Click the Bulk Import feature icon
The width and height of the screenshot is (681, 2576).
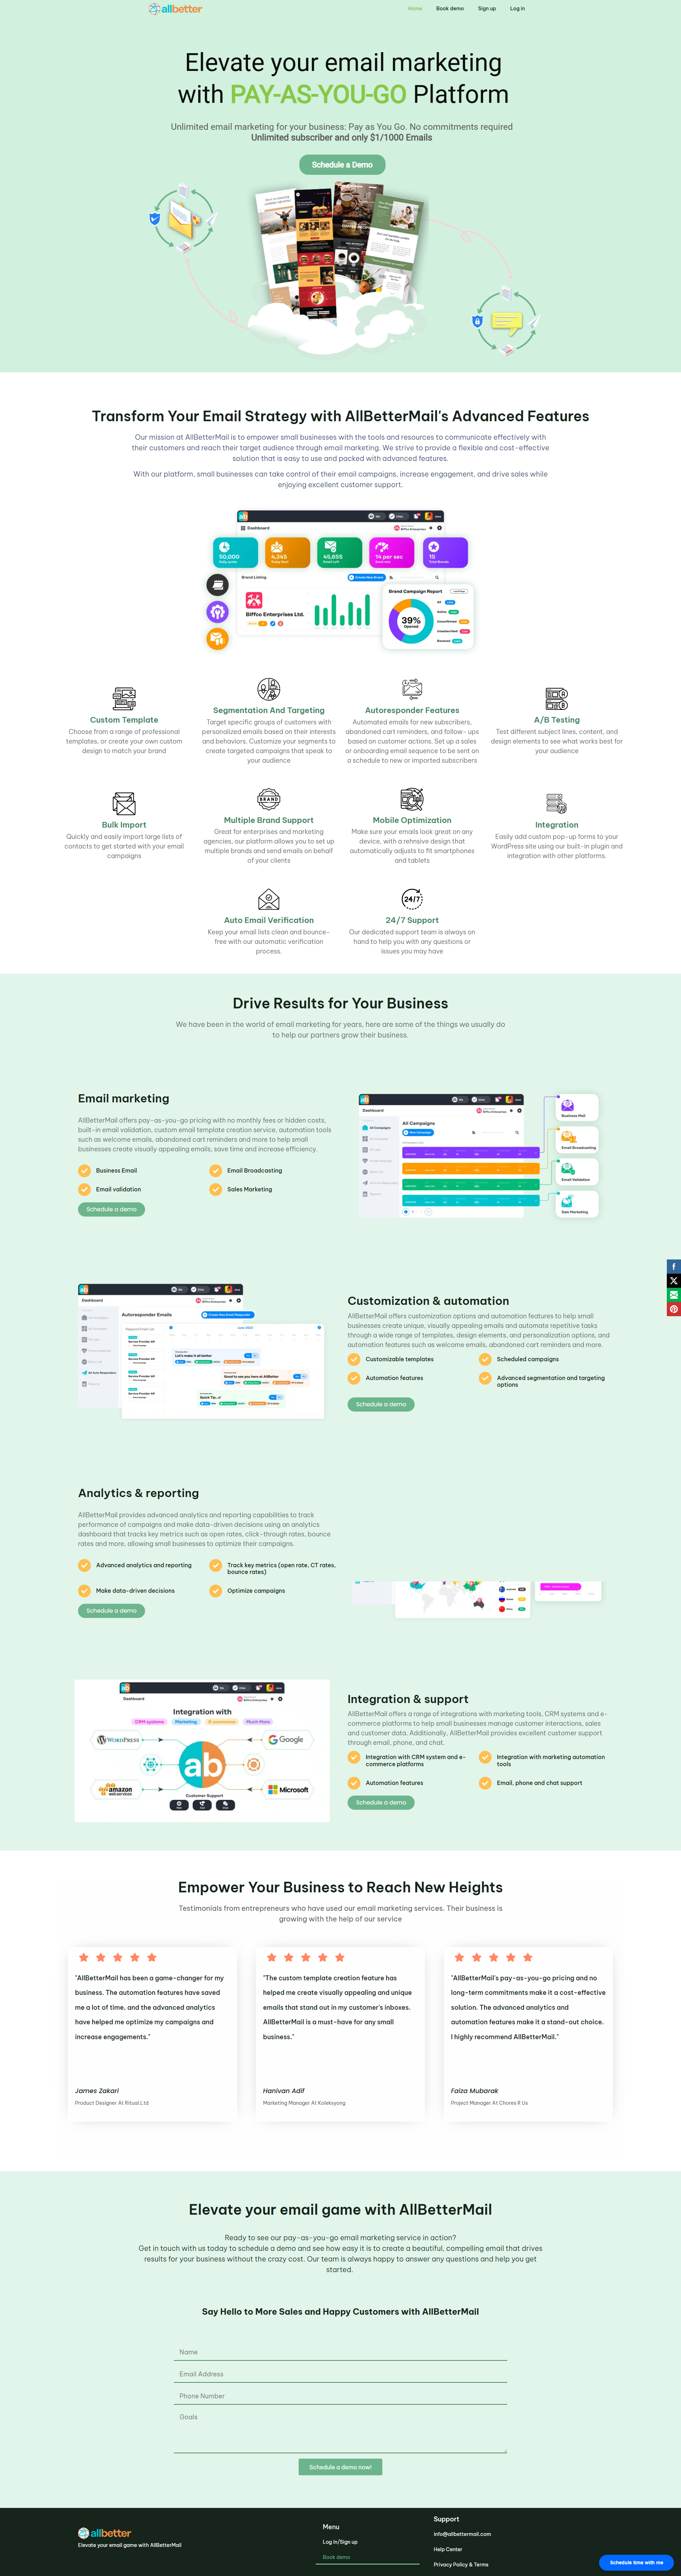(124, 803)
